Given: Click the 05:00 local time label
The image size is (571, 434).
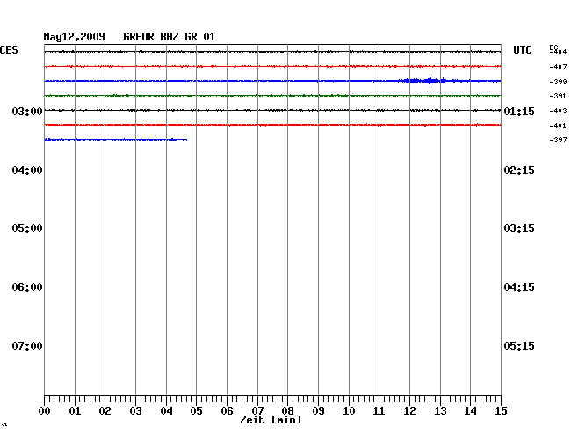Looking at the screenshot, I should click(x=27, y=228).
